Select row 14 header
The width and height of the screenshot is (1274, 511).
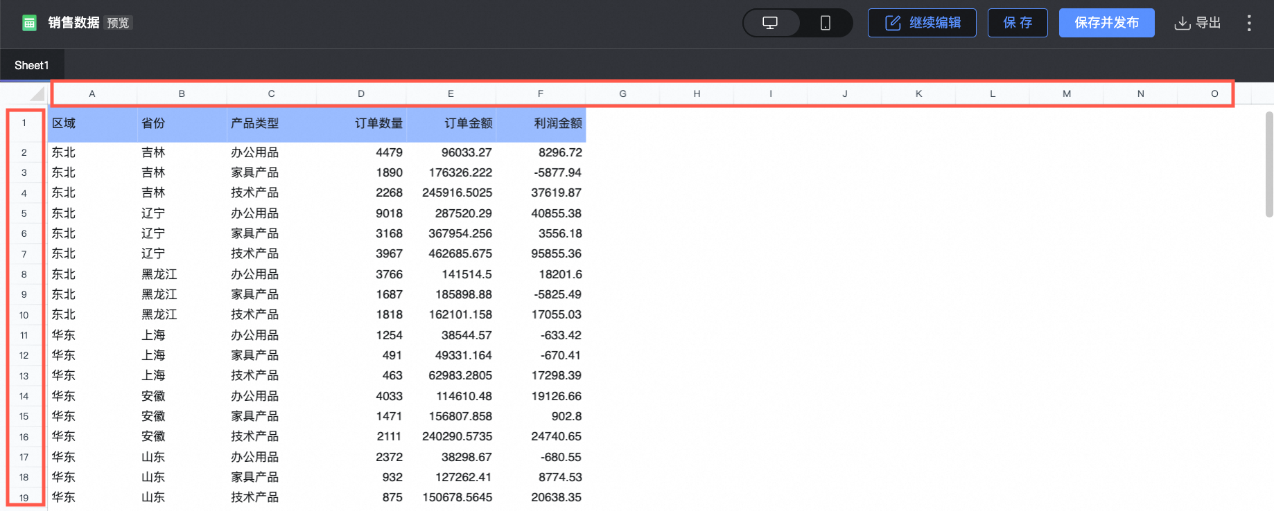tap(24, 396)
